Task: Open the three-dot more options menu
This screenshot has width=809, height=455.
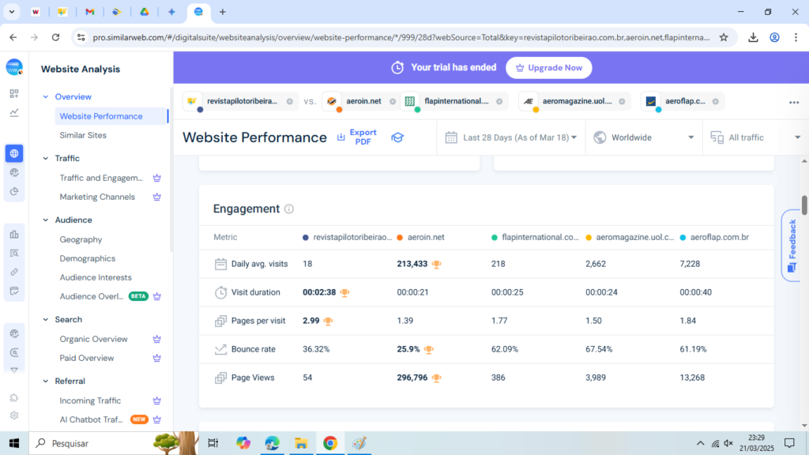Action: click(x=793, y=102)
